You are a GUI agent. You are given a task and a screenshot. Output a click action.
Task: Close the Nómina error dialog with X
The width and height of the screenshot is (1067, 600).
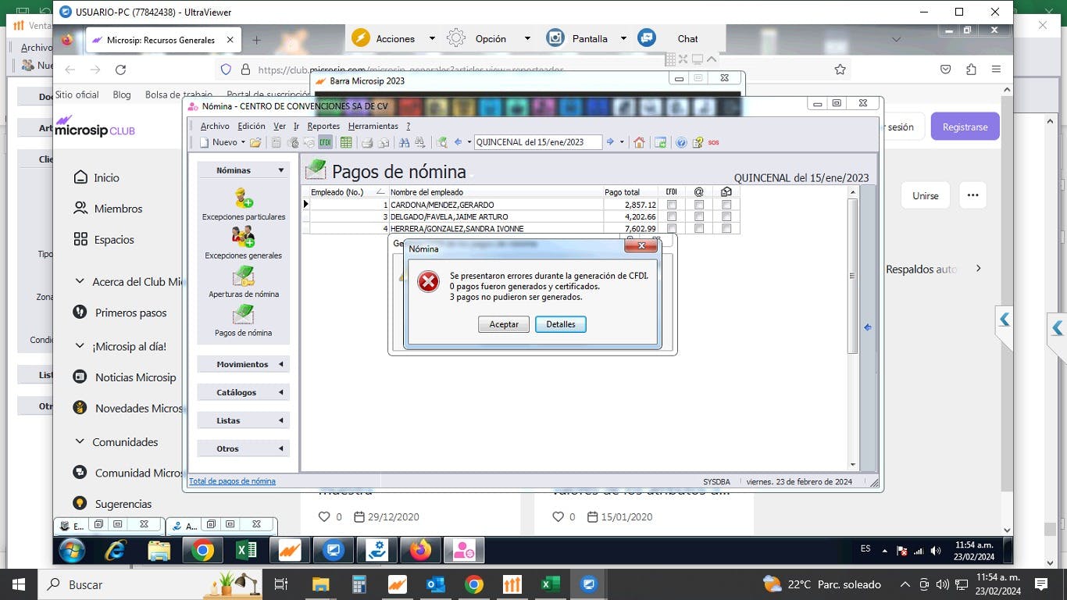tap(641, 246)
